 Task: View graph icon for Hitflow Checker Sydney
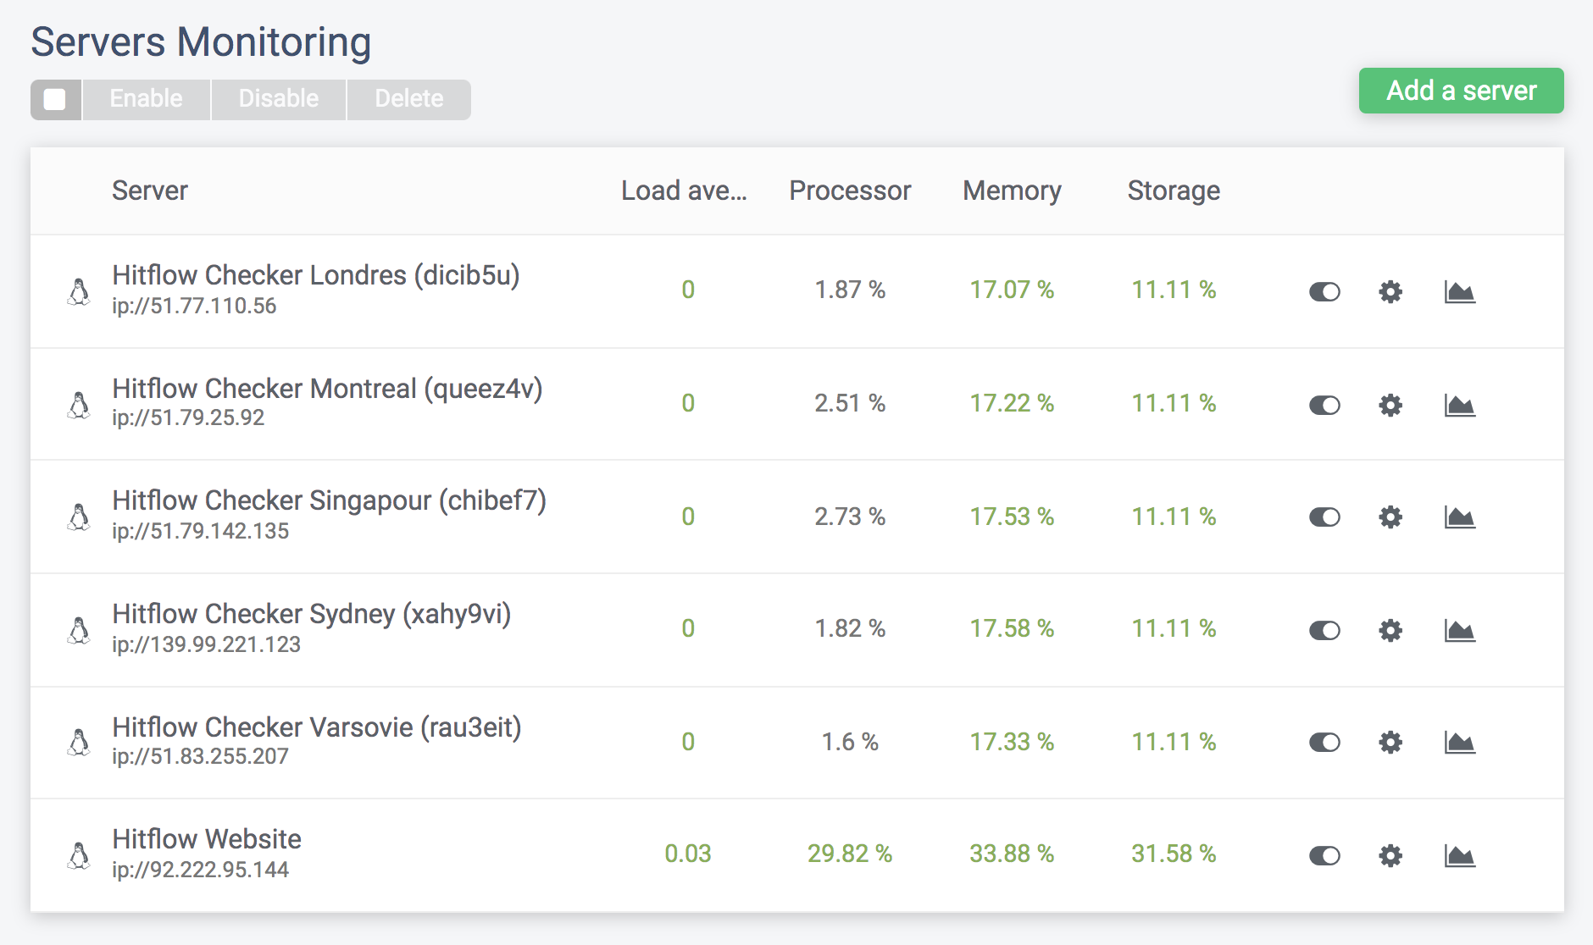(1460, 630)
